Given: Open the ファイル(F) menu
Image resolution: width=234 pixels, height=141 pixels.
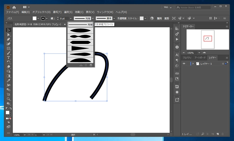Looking at the screenshot, I should click(x=13, y=12).
